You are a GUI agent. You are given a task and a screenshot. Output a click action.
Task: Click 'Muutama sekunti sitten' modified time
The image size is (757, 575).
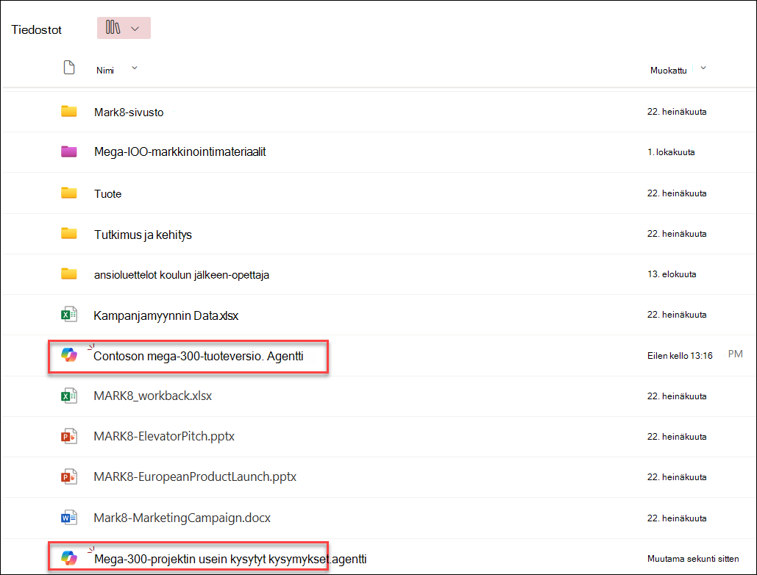693,559
